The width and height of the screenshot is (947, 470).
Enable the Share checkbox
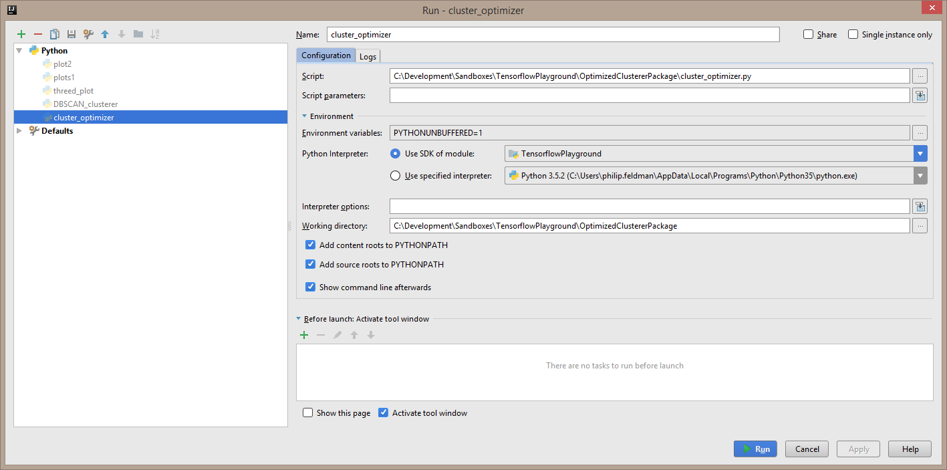coord(809,35)
